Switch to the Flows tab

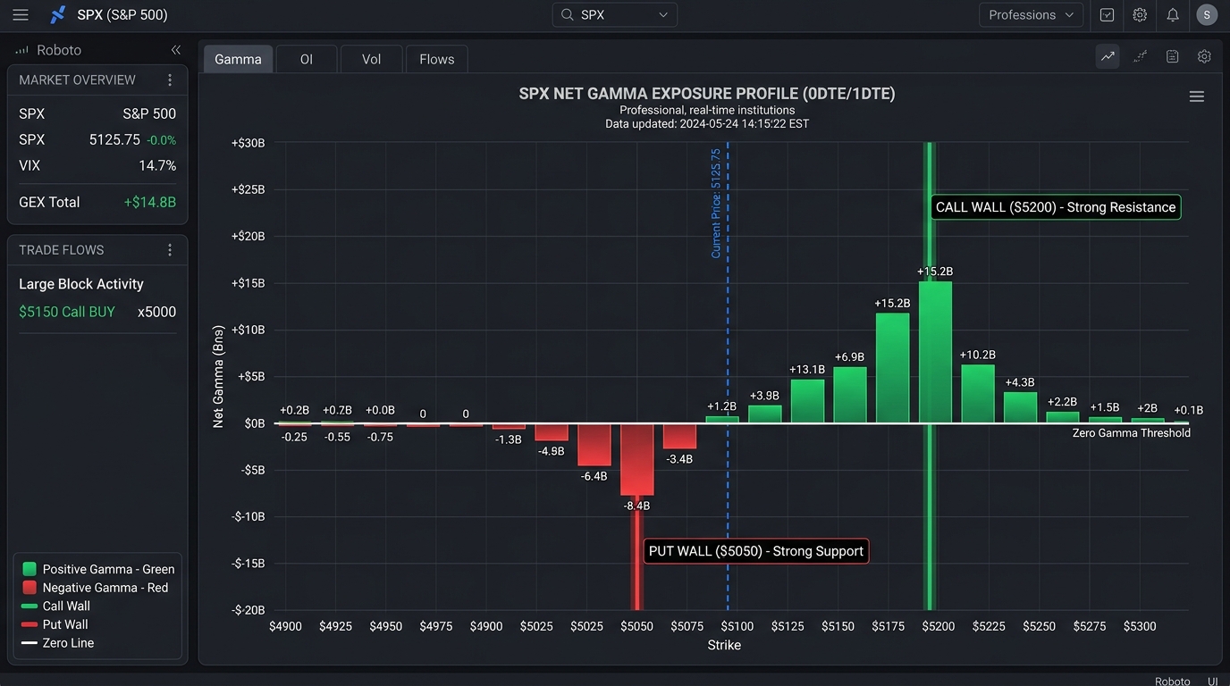437,59
